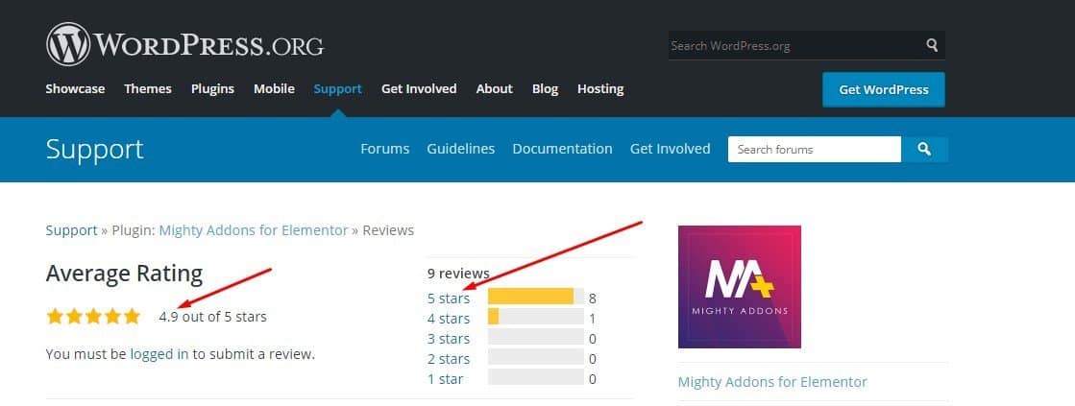Click the WordPress.org logo
Screen dimensions: 1075x406
(x=184, y=44)
